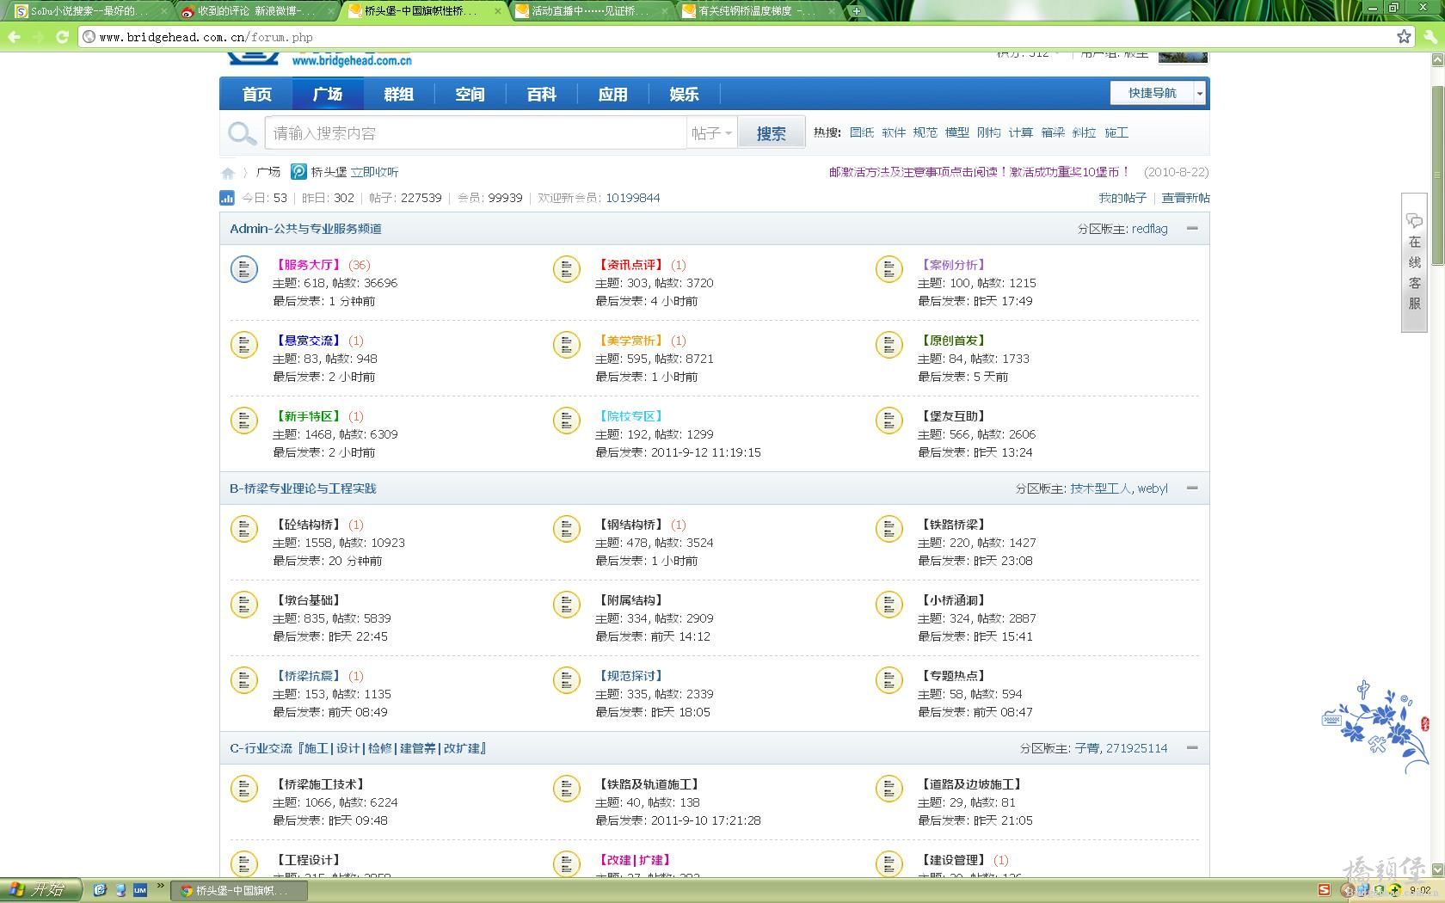Open the 铁路桥梁 forum icon
The width and height of the screenshot is (1445, 903).
[x=889, y=529]
